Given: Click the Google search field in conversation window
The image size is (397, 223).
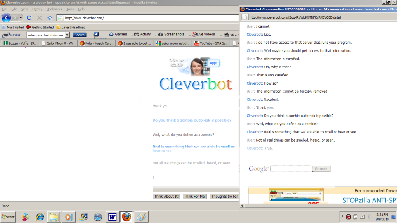Looking at the screenshot, I should click(x=291, y=169).
